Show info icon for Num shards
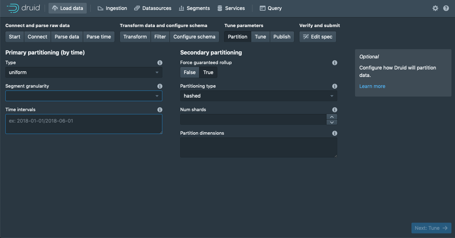 coord(335,110)
